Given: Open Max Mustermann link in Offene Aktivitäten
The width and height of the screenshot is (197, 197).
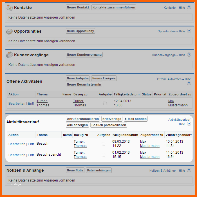Looking at the screenshot, I should 178,103.
